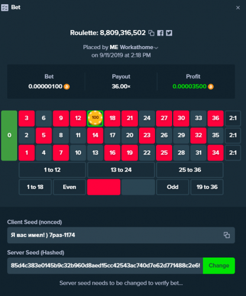Select the 1 to 12 dozen

[x=52, y=170]
